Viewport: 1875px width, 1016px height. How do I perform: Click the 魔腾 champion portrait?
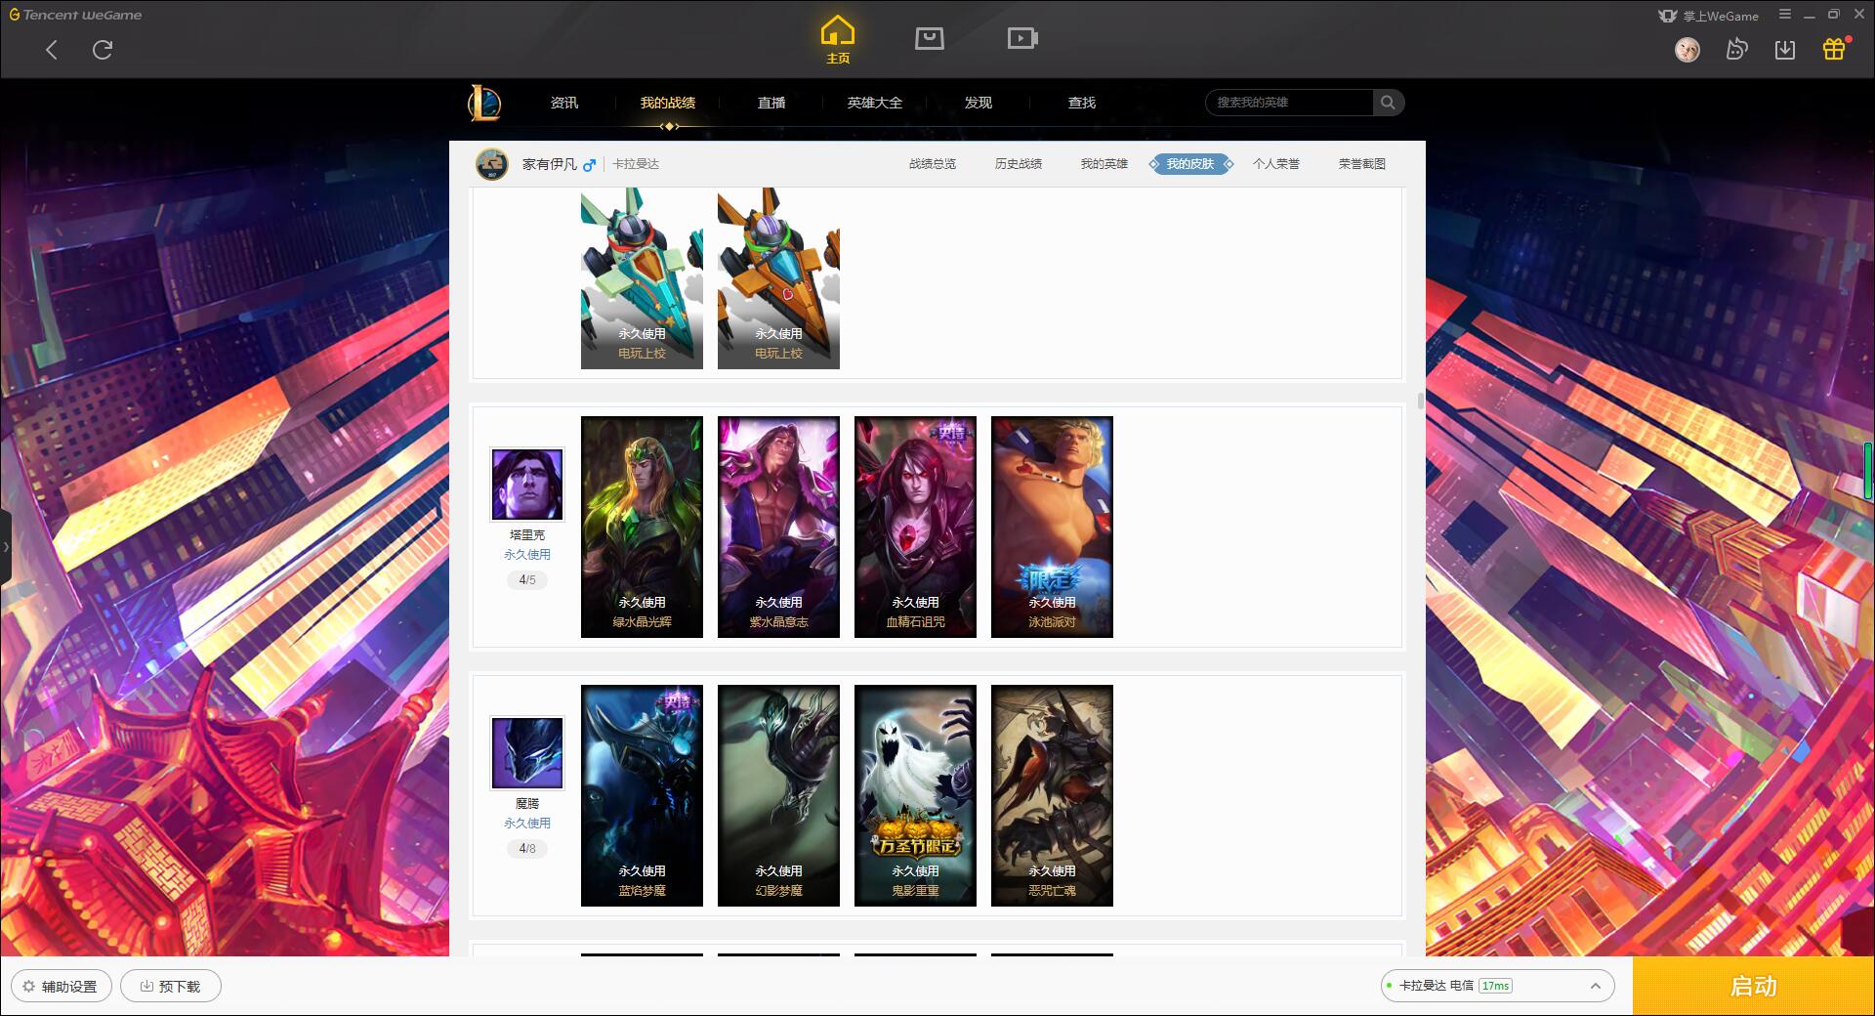pos(527,753)
